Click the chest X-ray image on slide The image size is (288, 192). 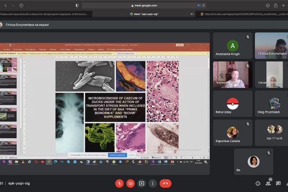click(70, 123)
